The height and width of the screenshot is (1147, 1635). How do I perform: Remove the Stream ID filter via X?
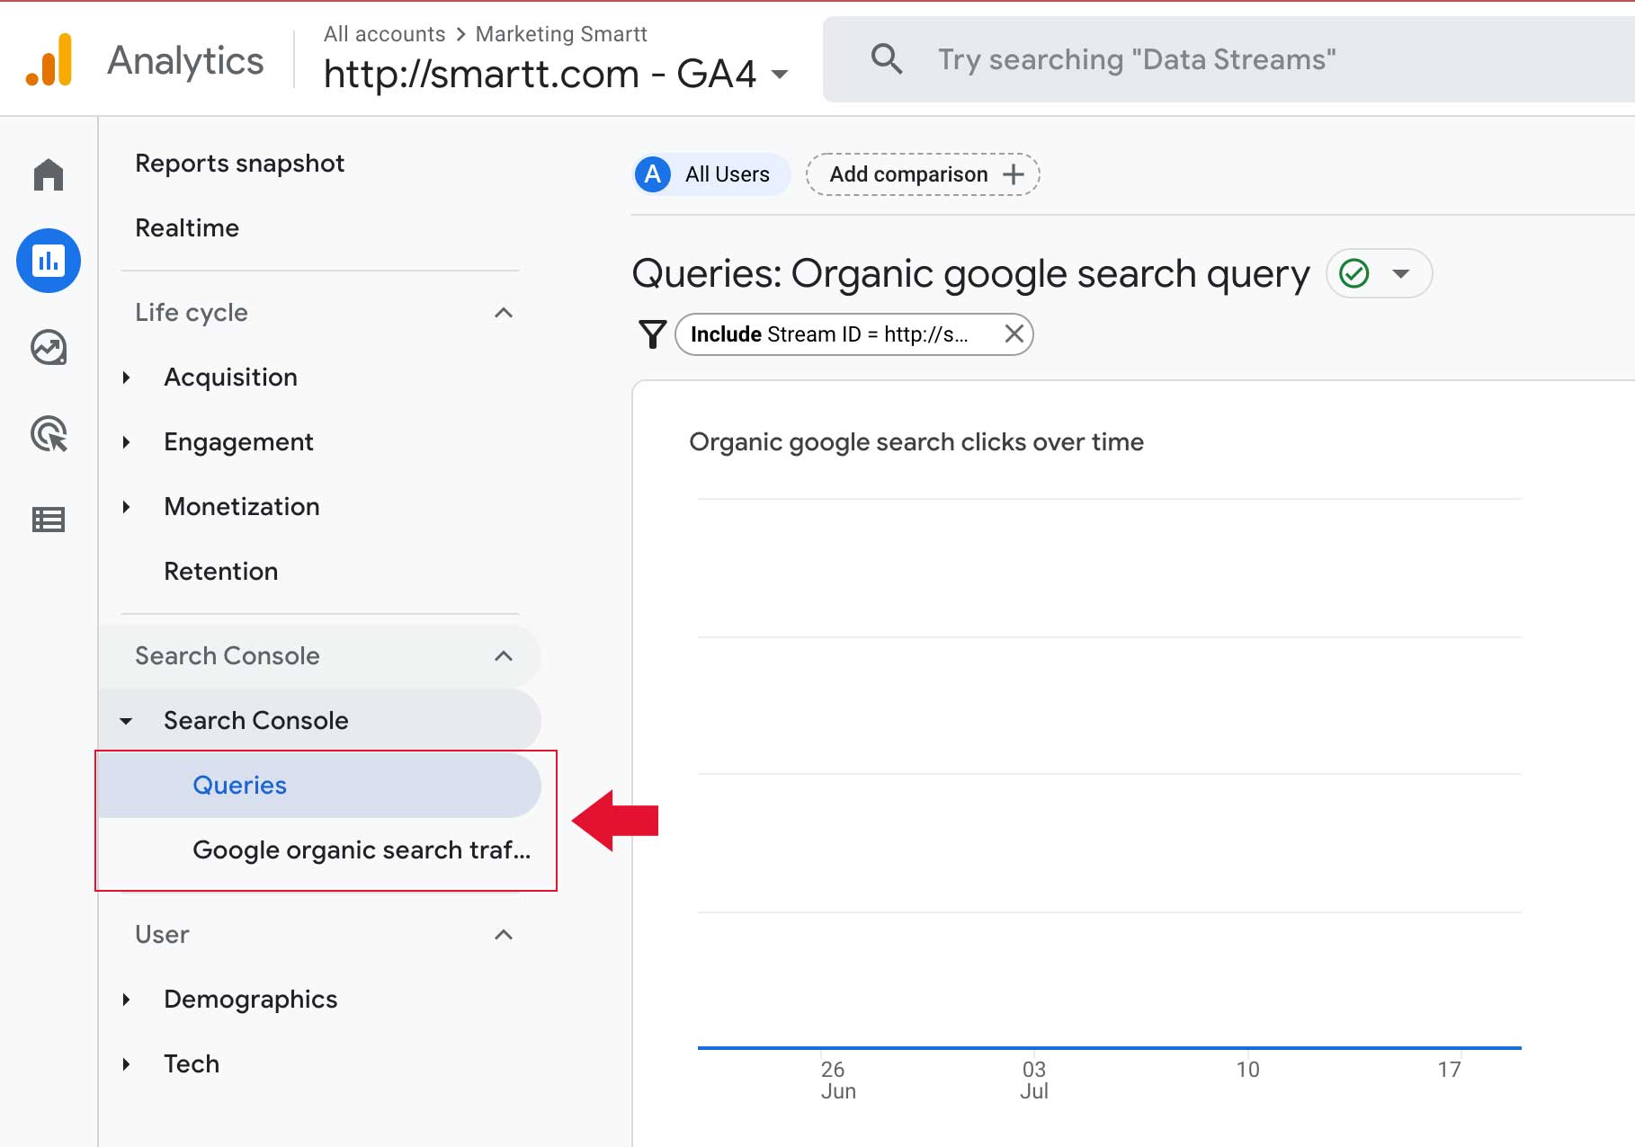1014,333
